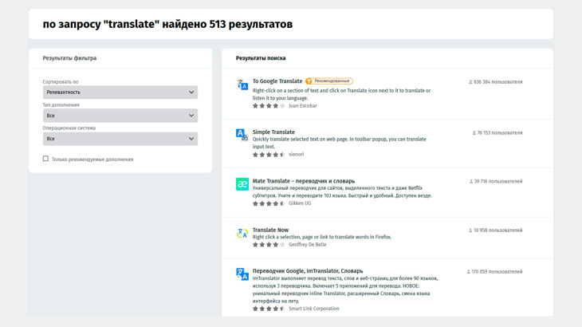This screenshot has height=327, width=582.
Task: Click the Сортировать по label
Action: click(61, 81)
